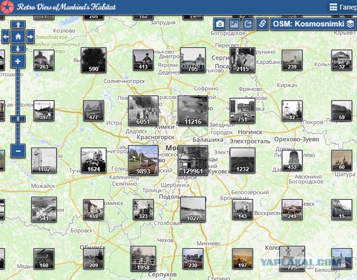Copy map link via chain icon

(262, 24)
